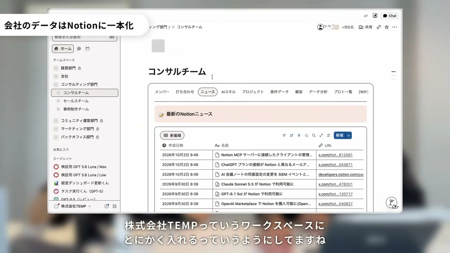
Task: Open agent 経営ダッシュボード更新くん
Action: 85,183
